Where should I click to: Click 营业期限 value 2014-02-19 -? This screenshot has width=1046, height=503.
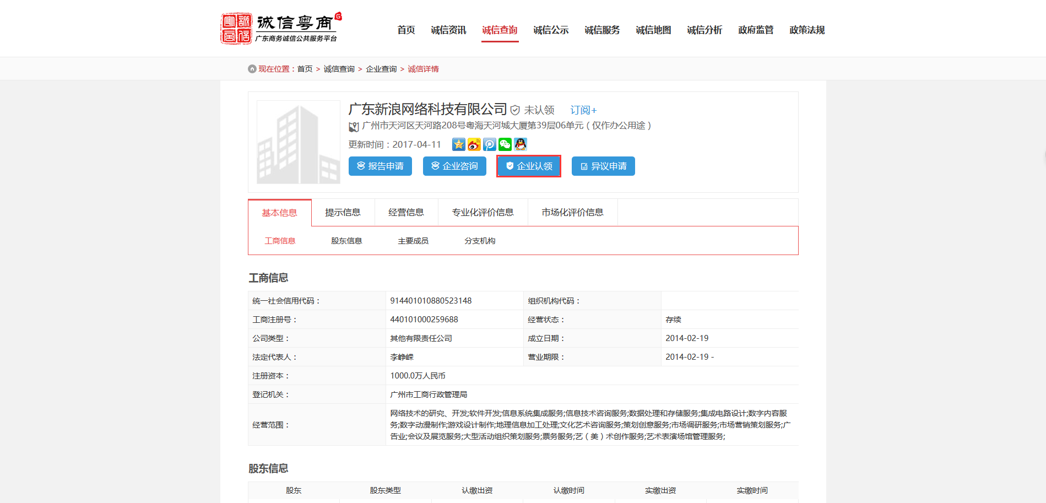(690, 357)
